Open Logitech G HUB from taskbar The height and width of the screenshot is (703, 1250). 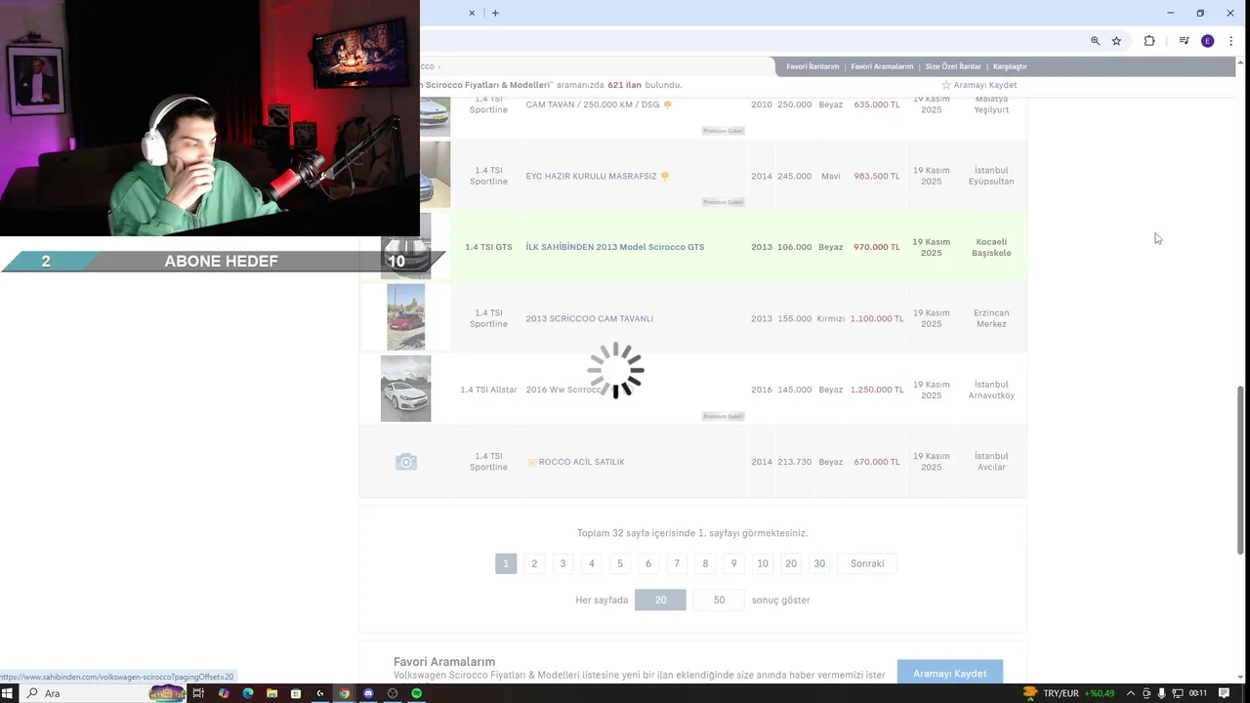coord(319,693)
